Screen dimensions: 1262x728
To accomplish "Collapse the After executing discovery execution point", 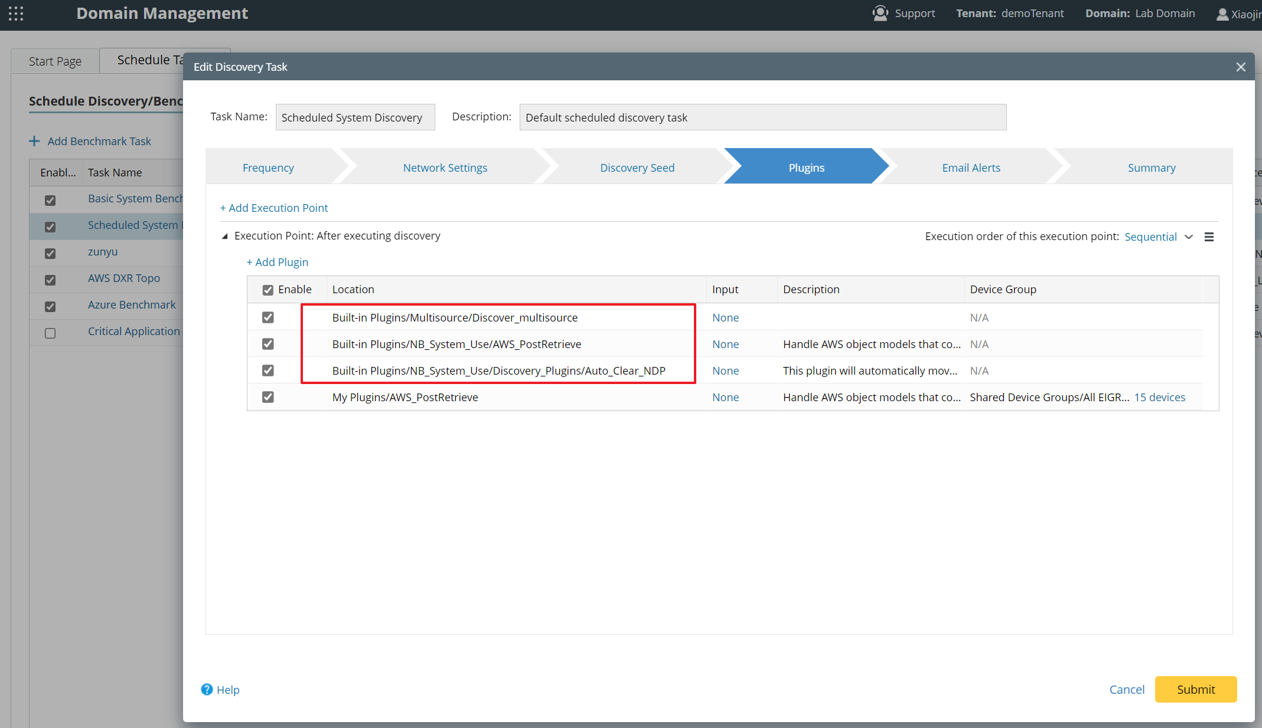I will point(224,236).
